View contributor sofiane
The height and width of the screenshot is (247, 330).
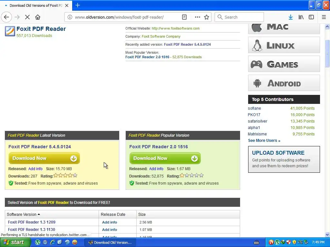254,108
